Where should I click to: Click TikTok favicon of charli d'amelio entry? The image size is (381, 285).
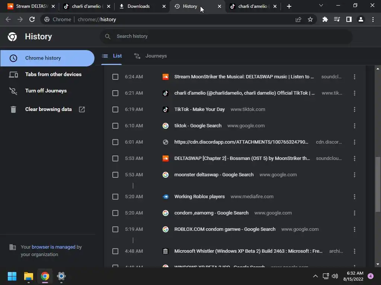point(166,93)
